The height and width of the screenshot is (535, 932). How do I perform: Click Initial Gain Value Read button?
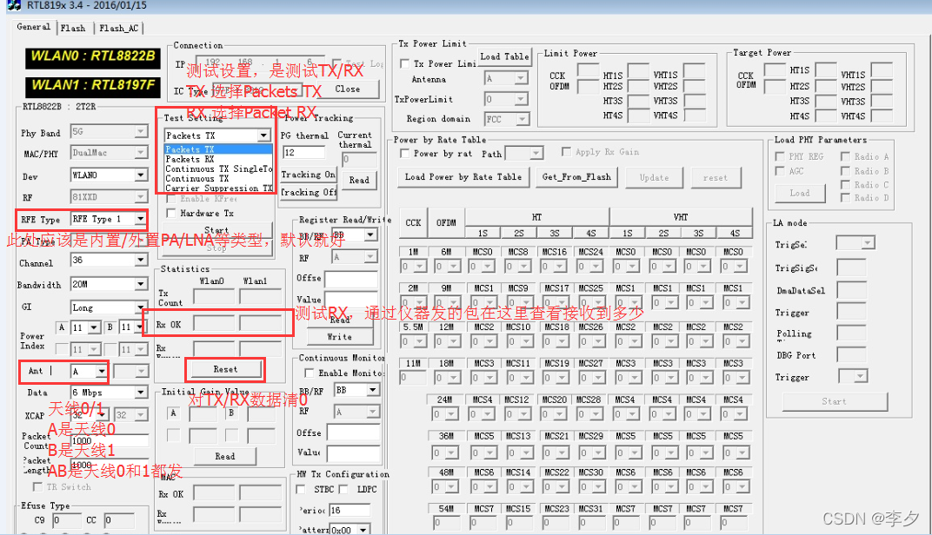click(224, 457)
